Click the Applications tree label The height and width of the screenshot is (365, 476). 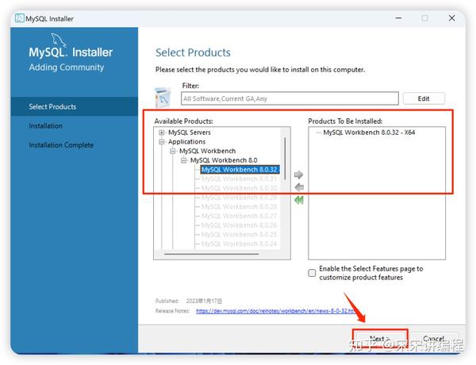[x=186, y=142]
